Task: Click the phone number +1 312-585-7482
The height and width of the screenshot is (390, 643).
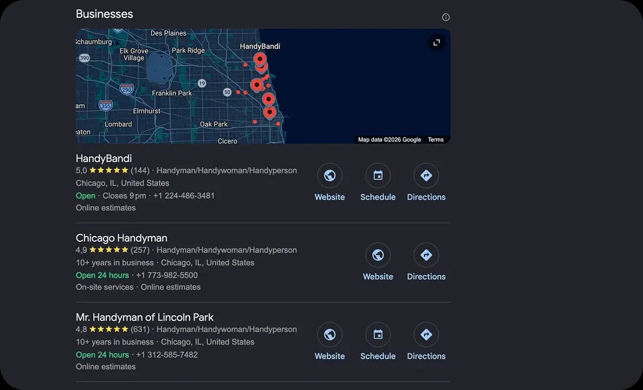Action: click(x=167, y=355)
